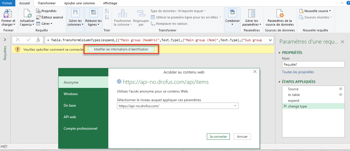
Task: Expand the formula bar dropdown arrow
Action: (x=270, y=40)
